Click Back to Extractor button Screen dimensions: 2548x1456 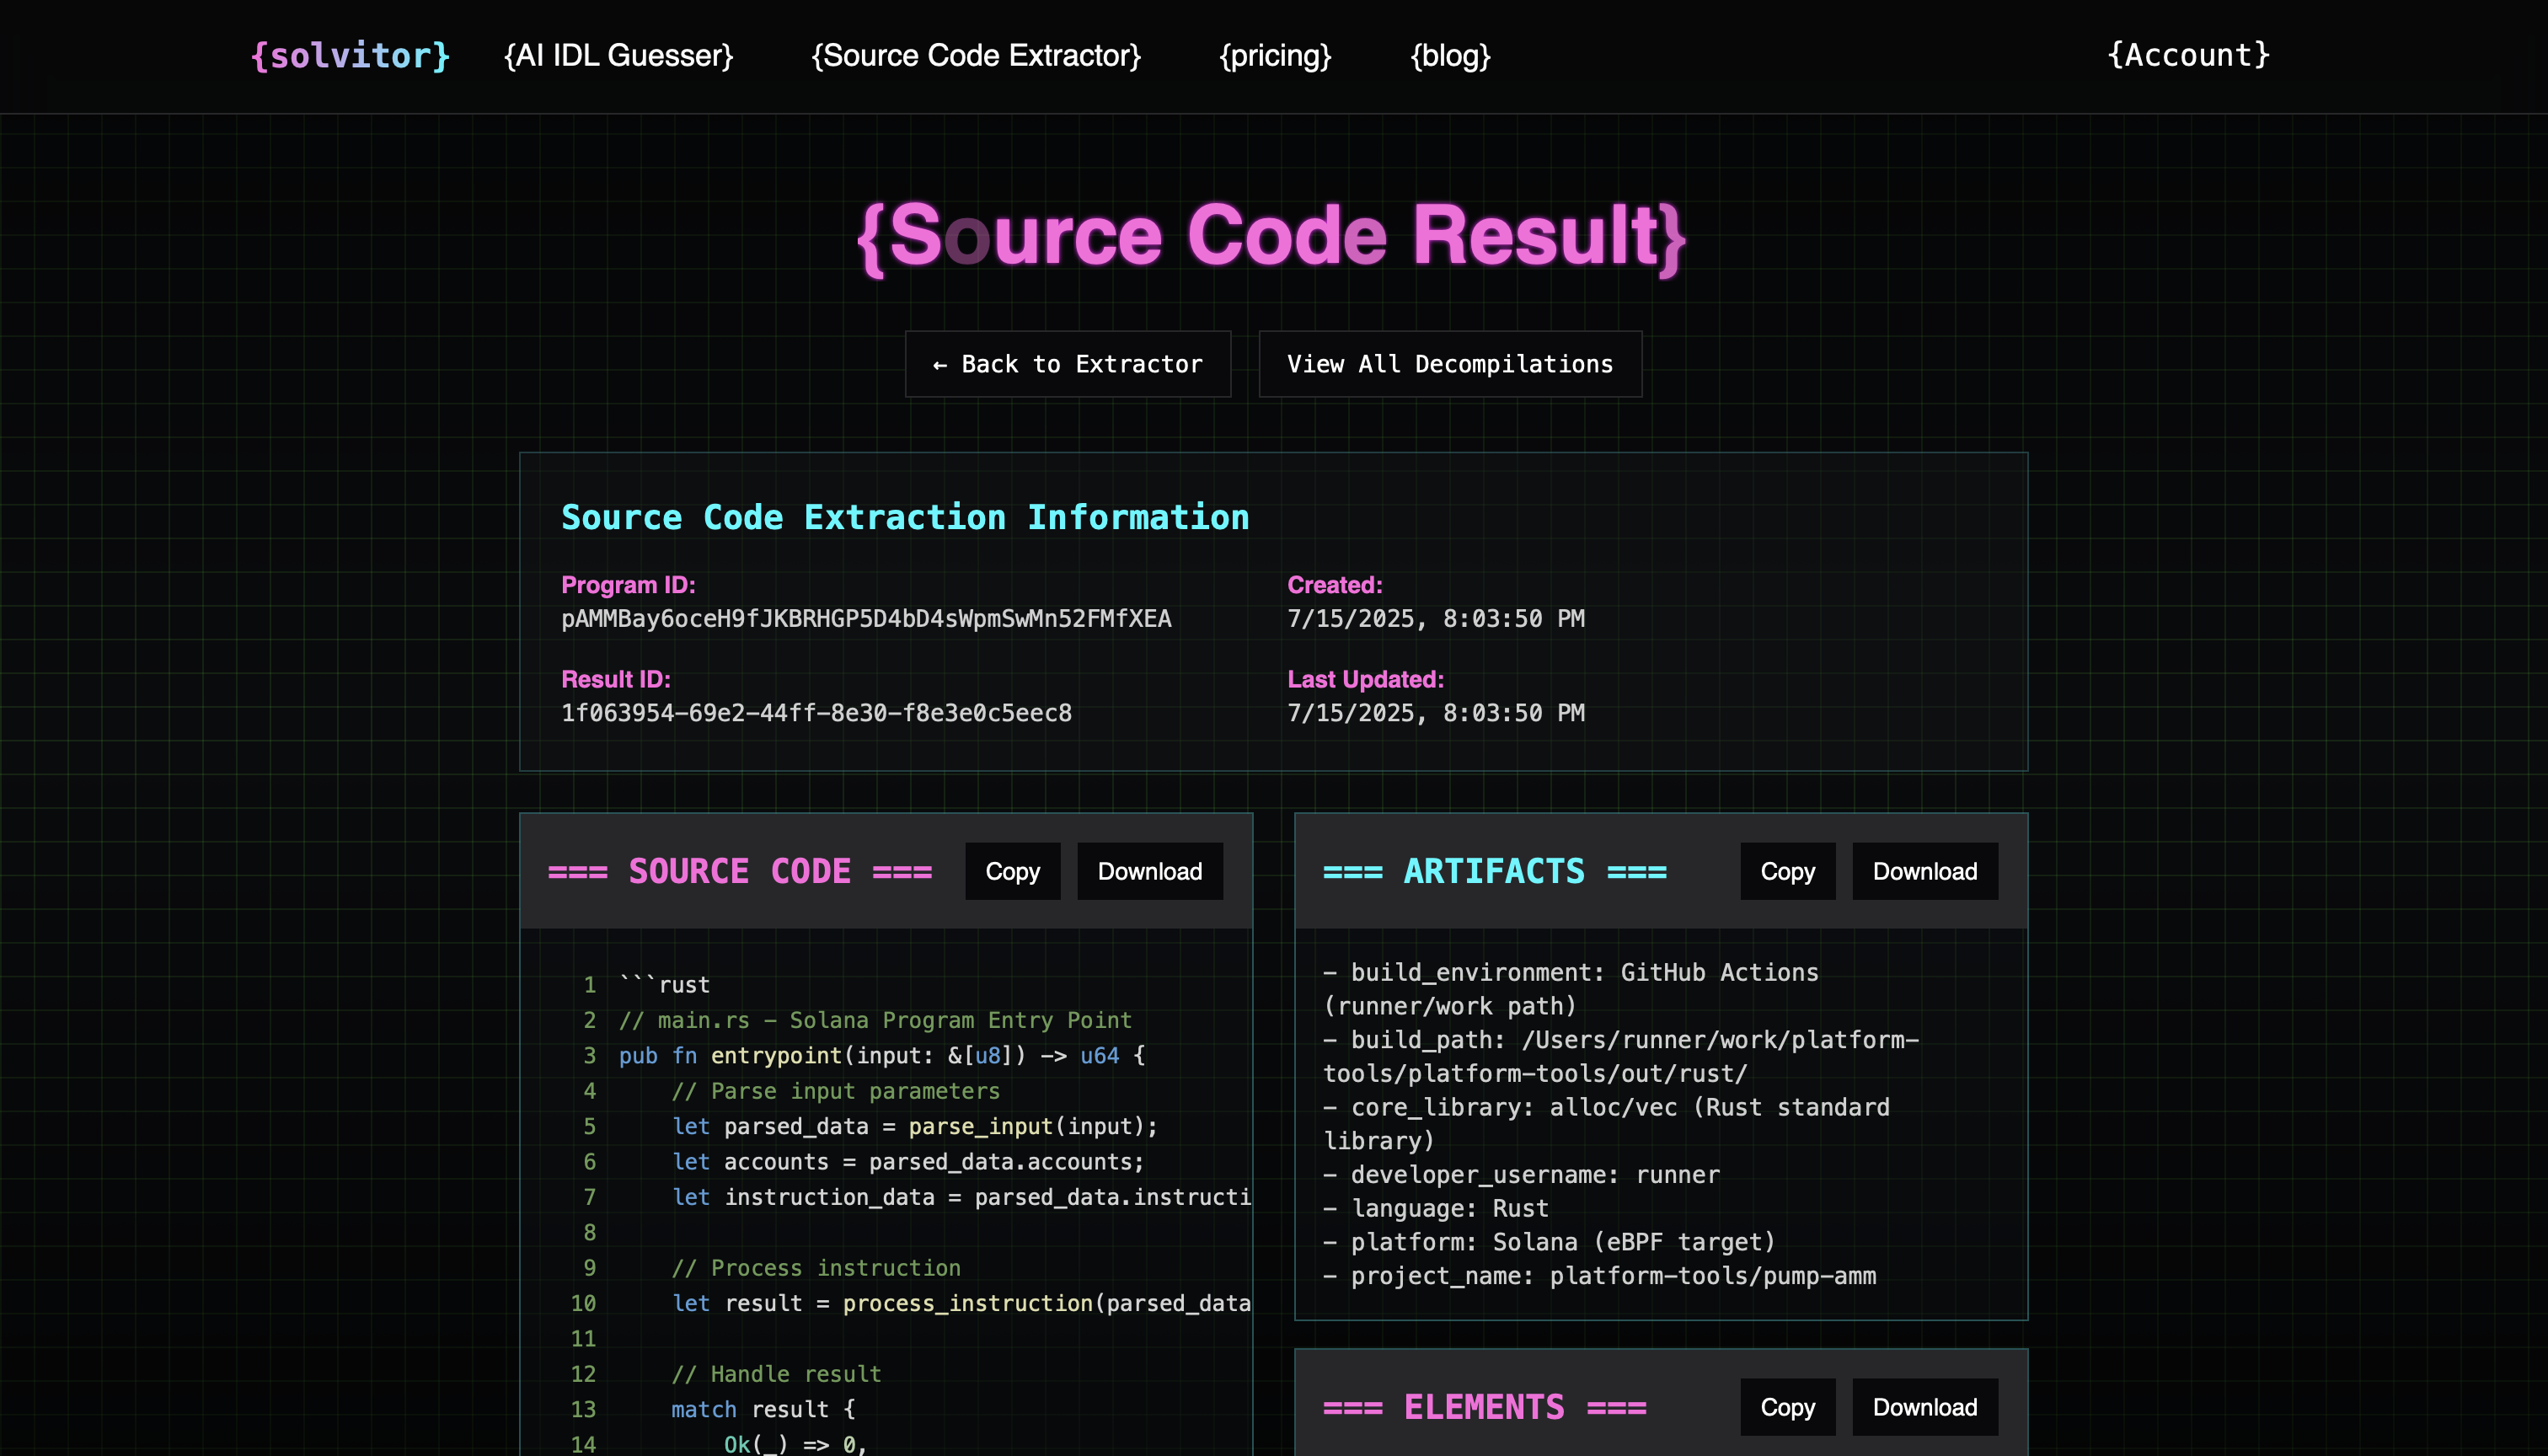(x=1068, y=364)
